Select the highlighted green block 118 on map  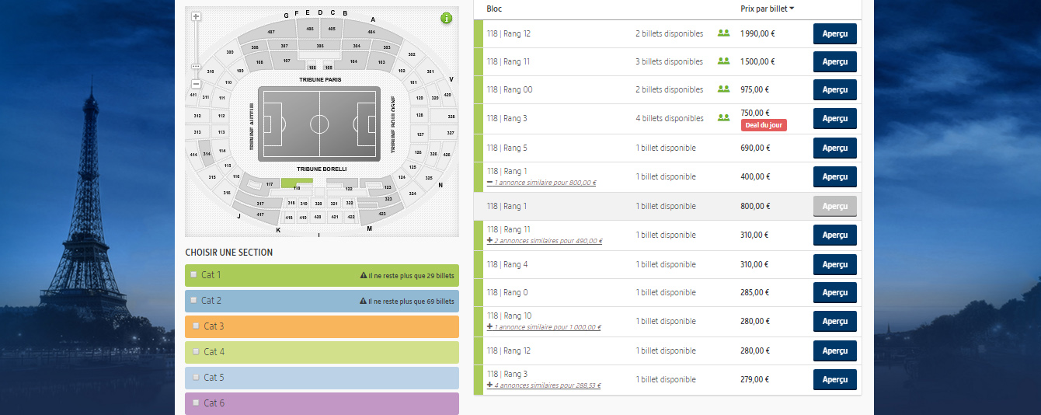point(296,182)
